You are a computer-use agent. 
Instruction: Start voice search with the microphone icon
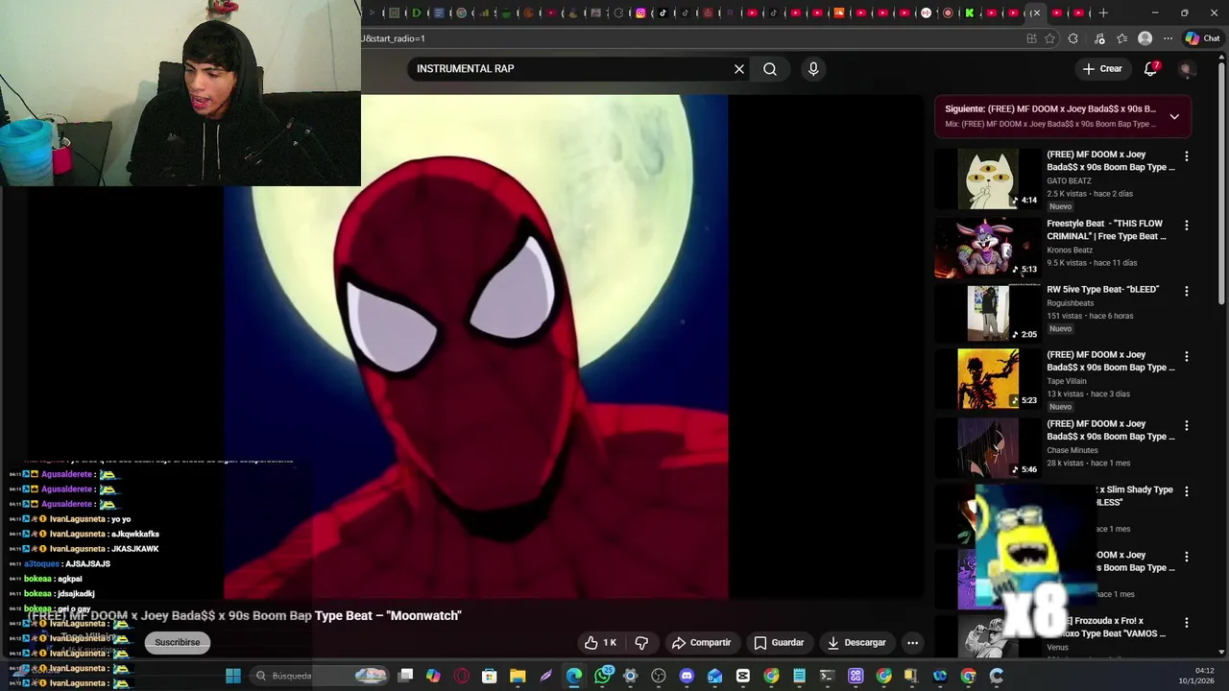point(813,69)
